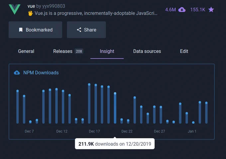The height and width of the screenshot is (159, 226).
Task: Open the Share button
Action: pos(86,30)
